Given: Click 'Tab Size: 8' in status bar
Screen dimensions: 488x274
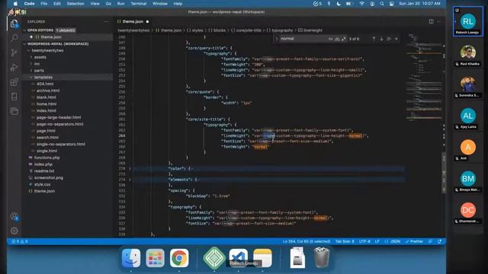Looking at the screenshot, I should 345,241.
